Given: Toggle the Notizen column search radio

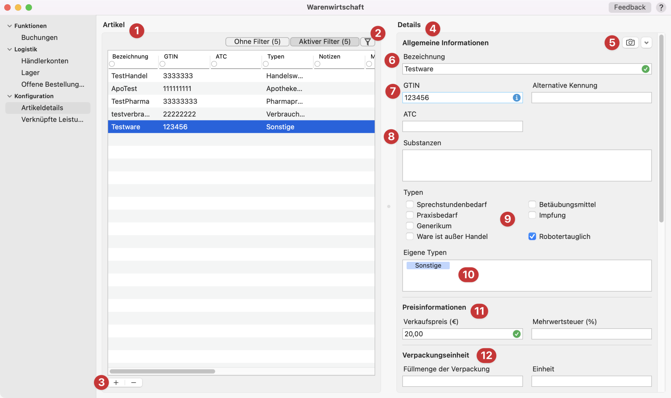Looking at the screenshot, I should click(317, 64).
